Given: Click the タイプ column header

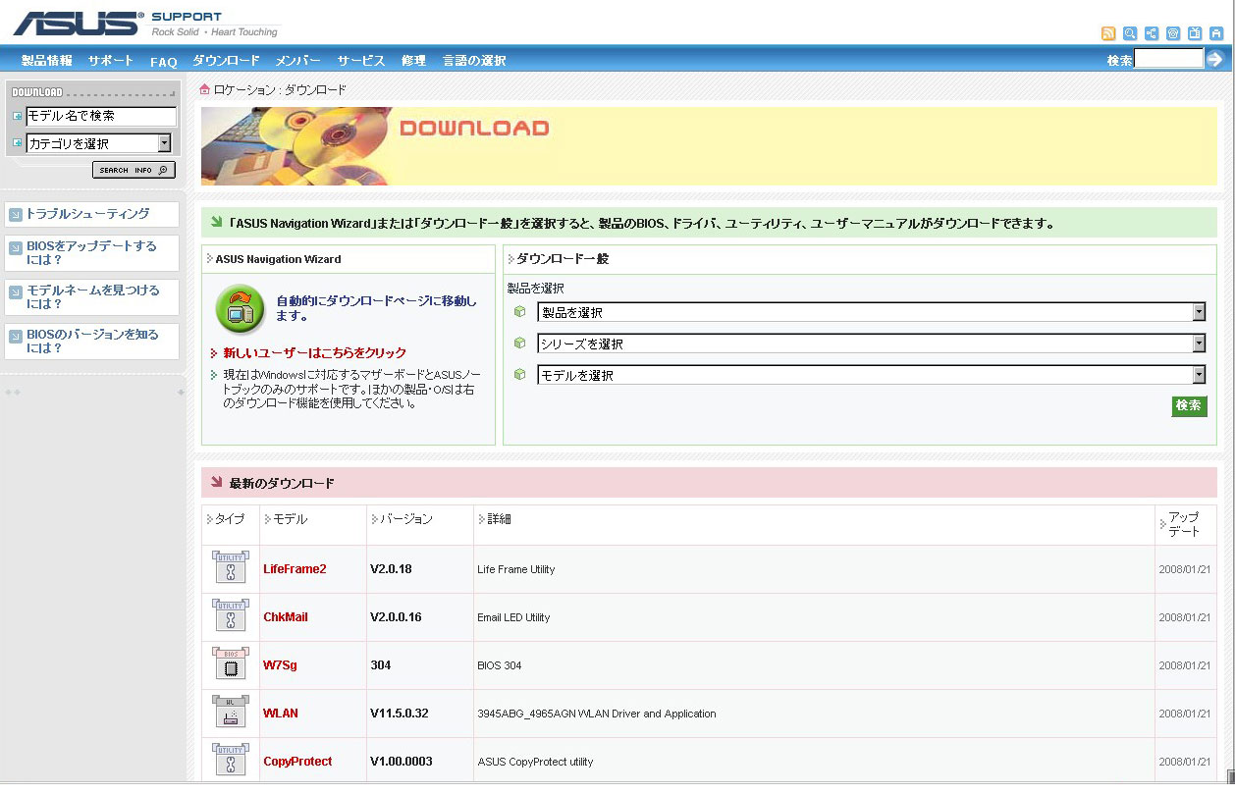Looking at the screenshot, I should point(230,519).
